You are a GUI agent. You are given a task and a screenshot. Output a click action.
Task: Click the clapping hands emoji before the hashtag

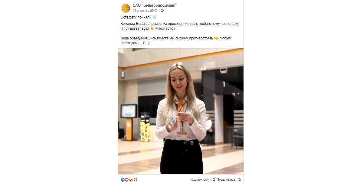[x=152, y=28]
